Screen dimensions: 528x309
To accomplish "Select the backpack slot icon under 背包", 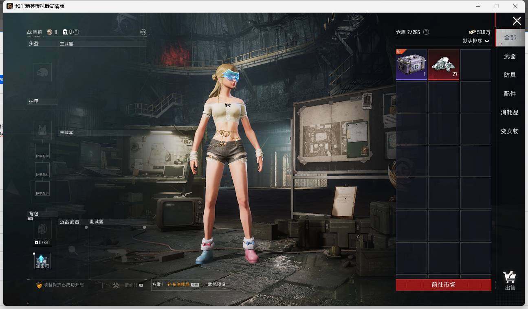I will (x=42, y=229).
